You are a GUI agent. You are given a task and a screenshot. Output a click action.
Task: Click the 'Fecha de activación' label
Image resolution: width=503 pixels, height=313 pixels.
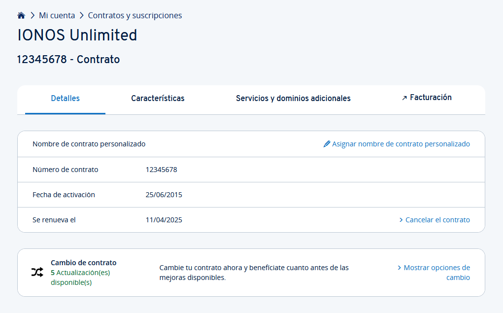pyautogui.click(x=64, y=195)
